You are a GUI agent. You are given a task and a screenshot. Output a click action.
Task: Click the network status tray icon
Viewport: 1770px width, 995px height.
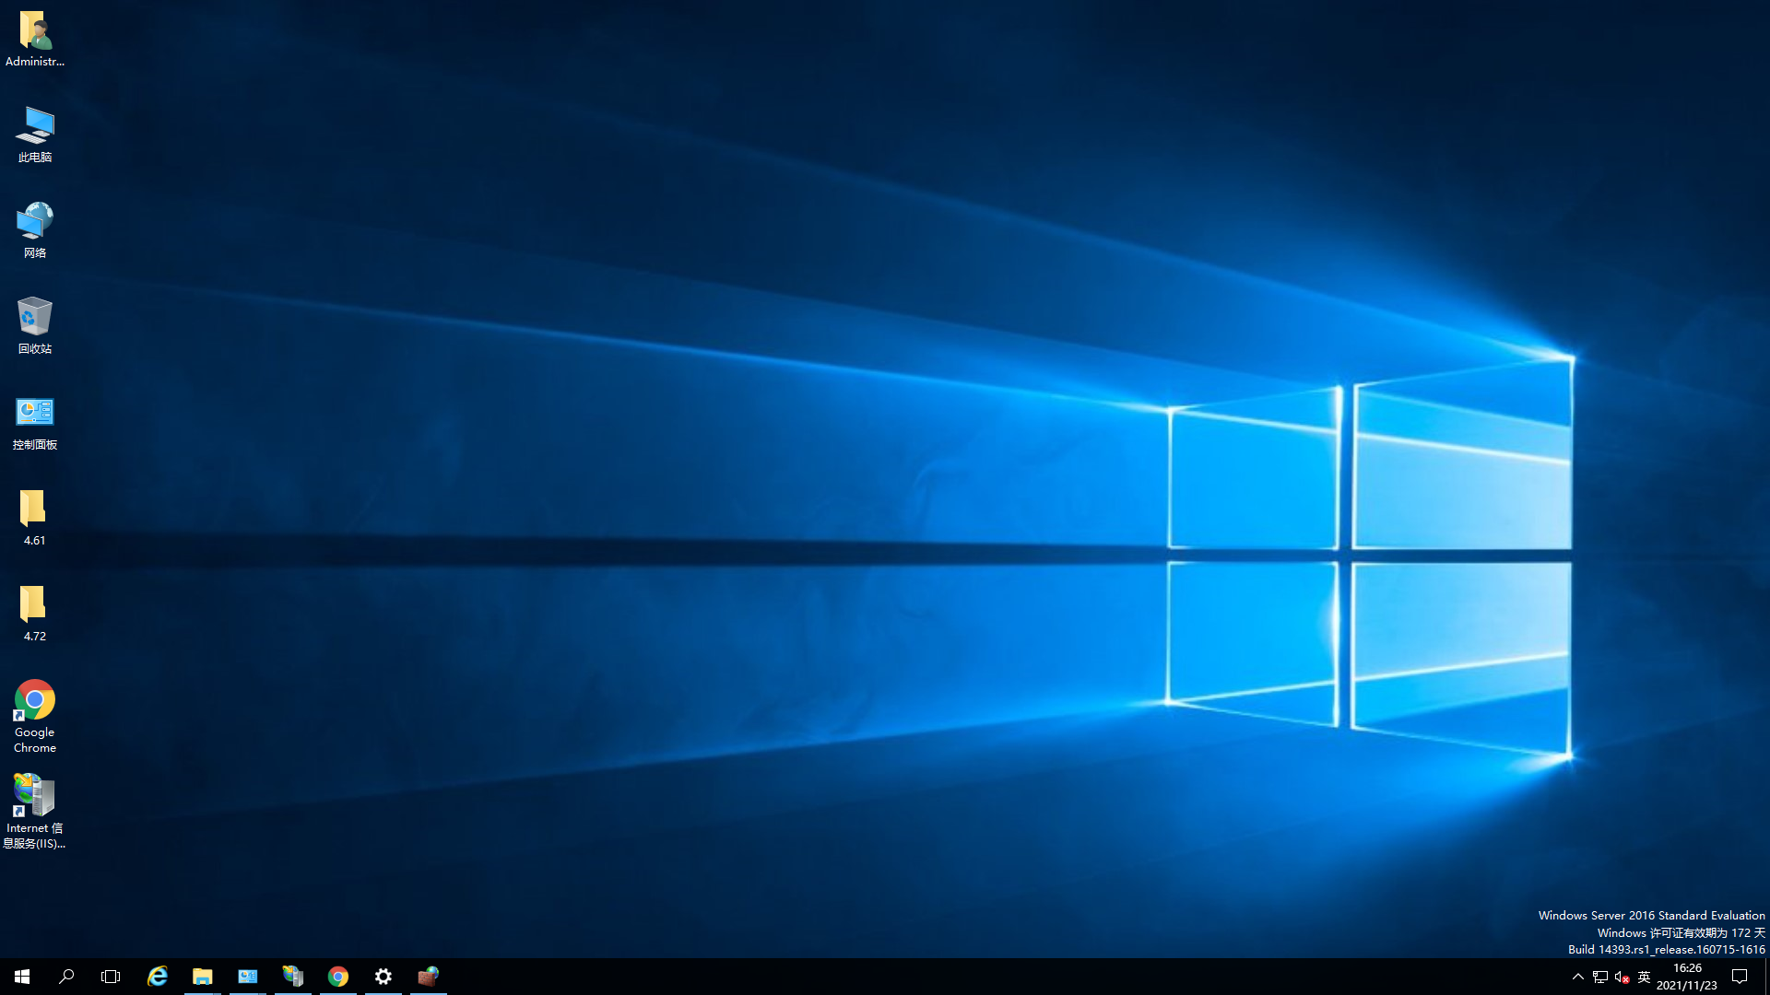[1600, 977]
